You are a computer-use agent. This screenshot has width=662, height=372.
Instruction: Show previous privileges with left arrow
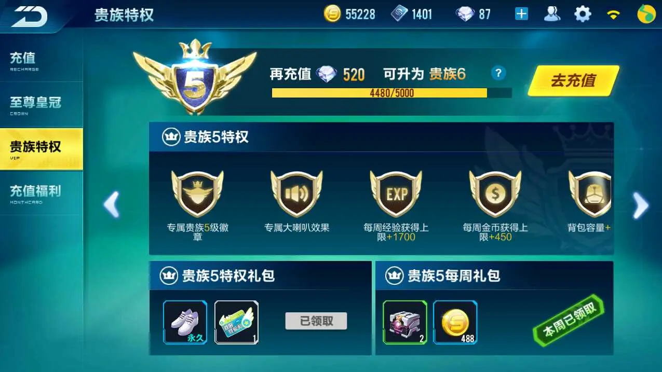click(112, 204)
